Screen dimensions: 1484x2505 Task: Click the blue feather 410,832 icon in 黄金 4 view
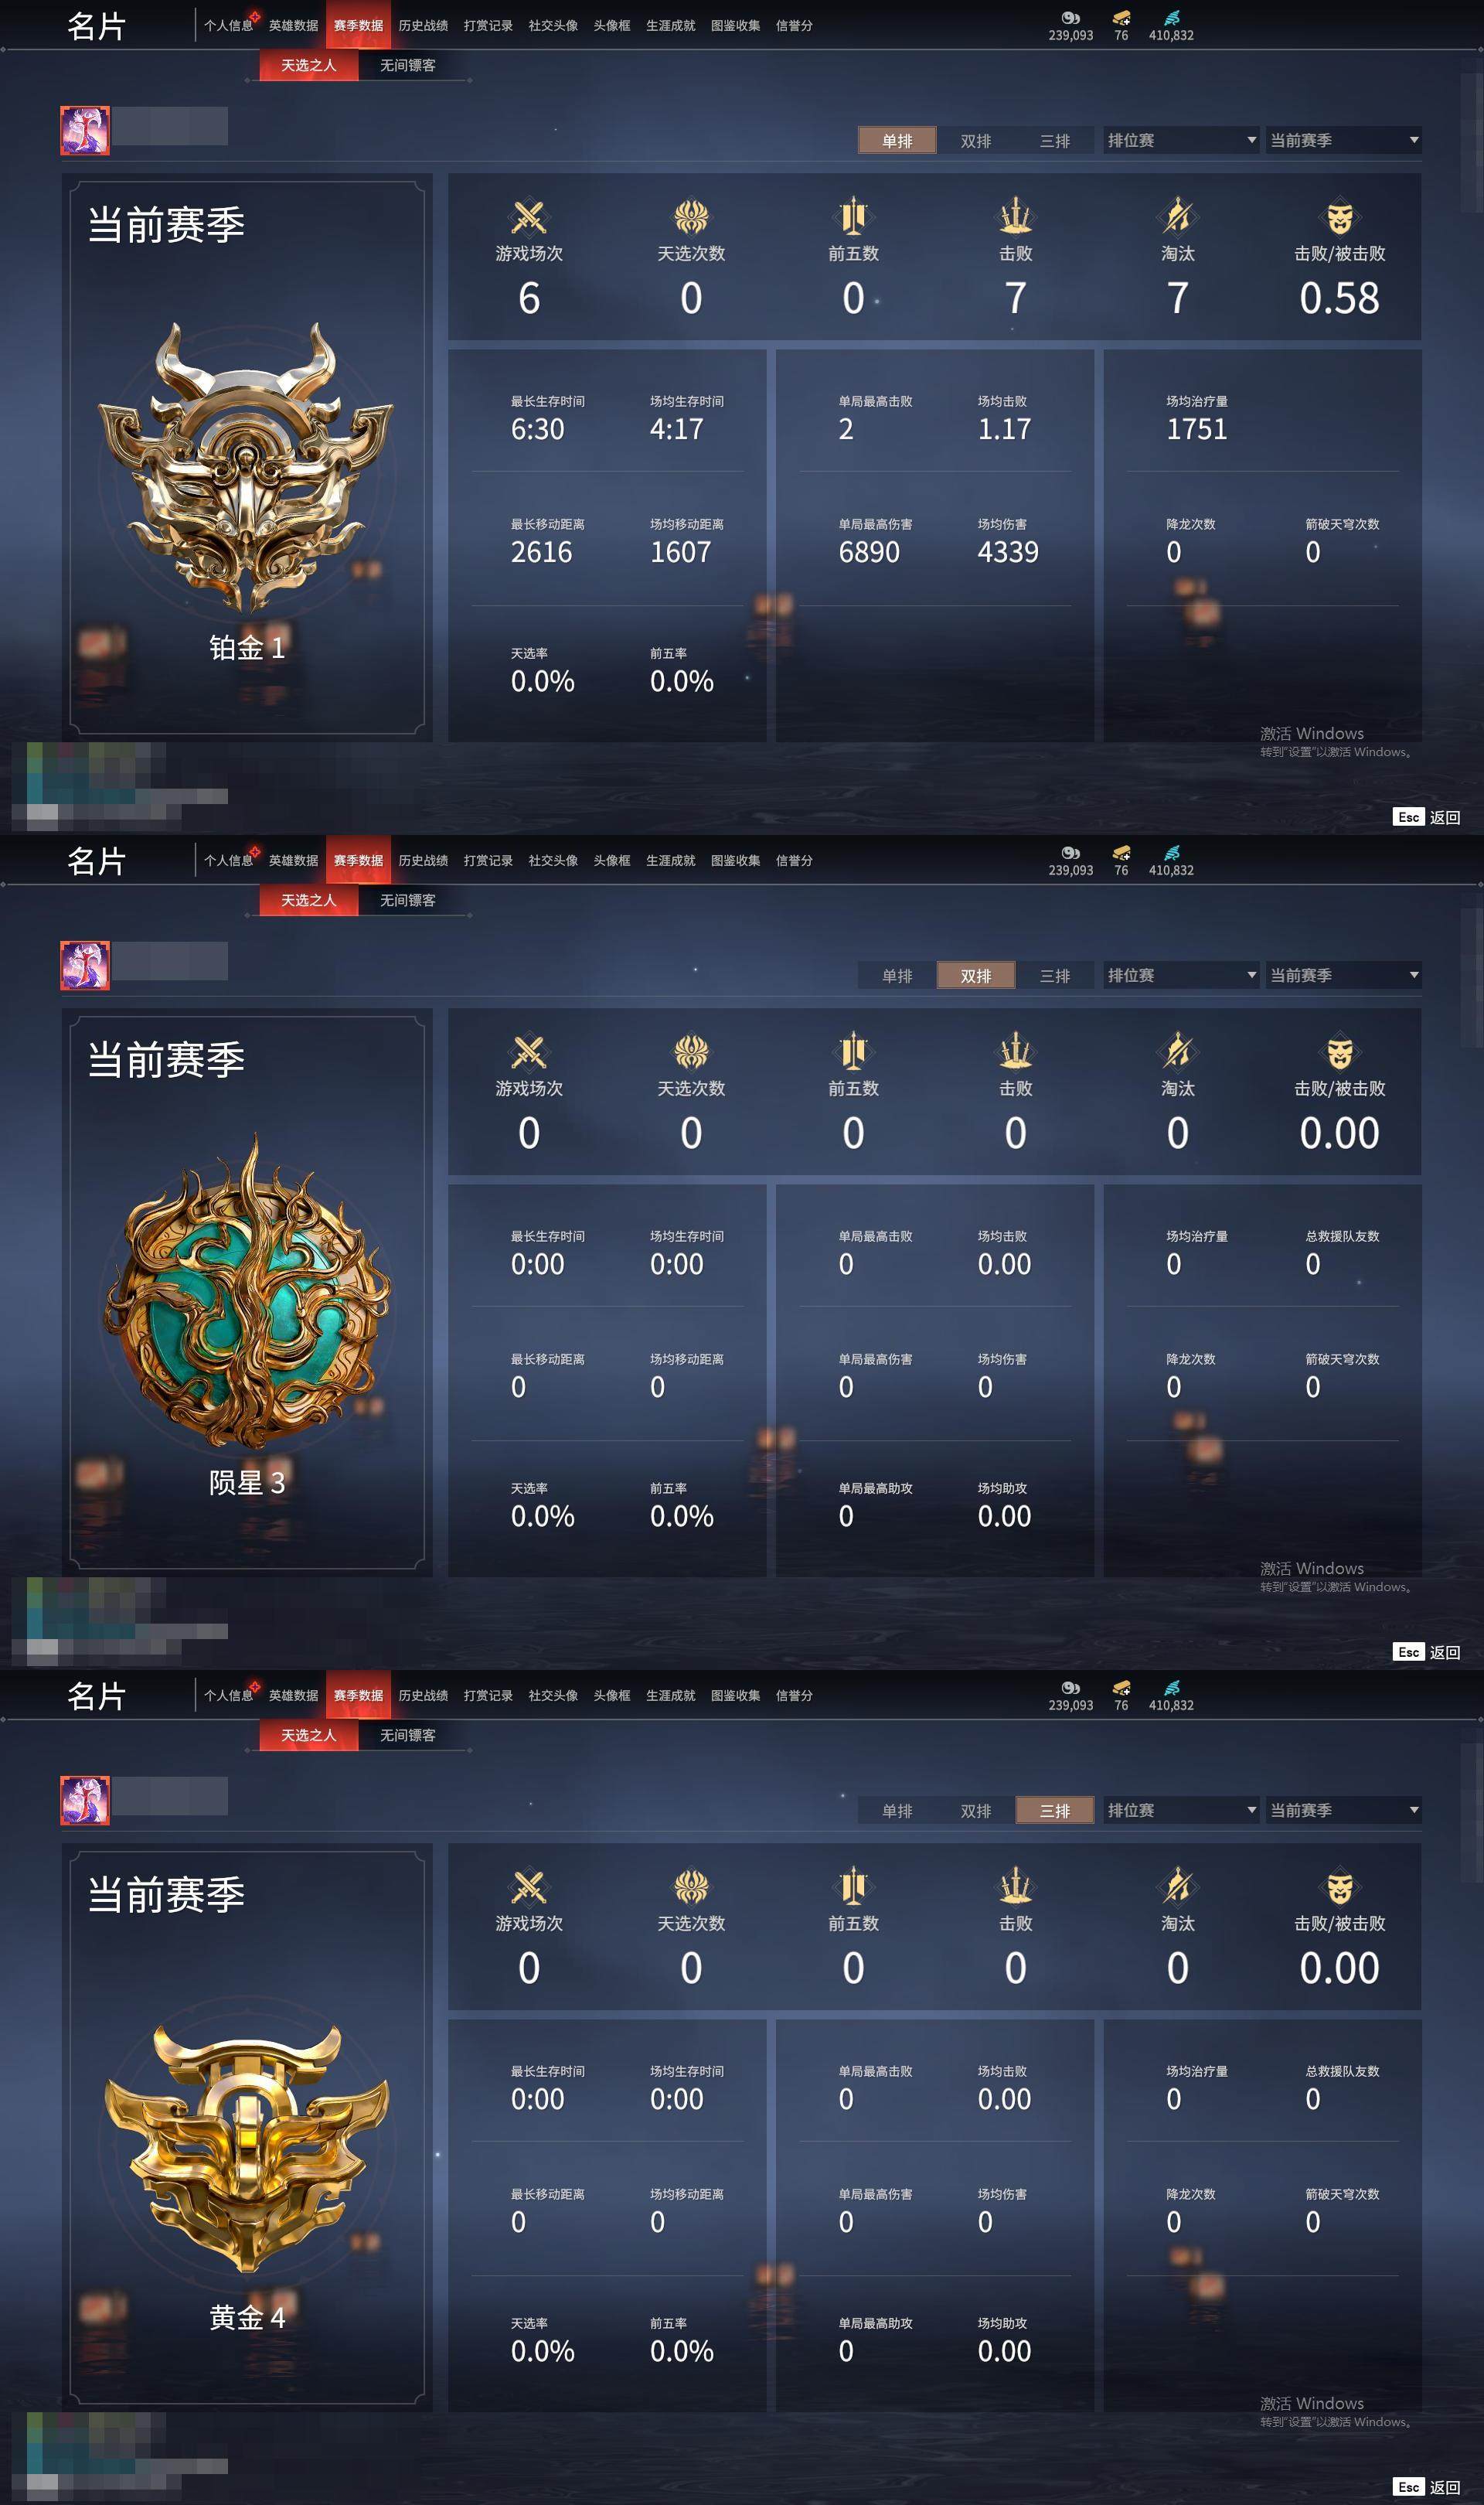click(x=1171, y=1687)
